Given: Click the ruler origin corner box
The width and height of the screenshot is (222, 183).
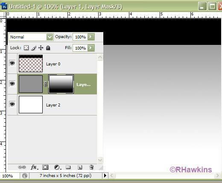Looking at the screenshot, I should click(3, 15).
